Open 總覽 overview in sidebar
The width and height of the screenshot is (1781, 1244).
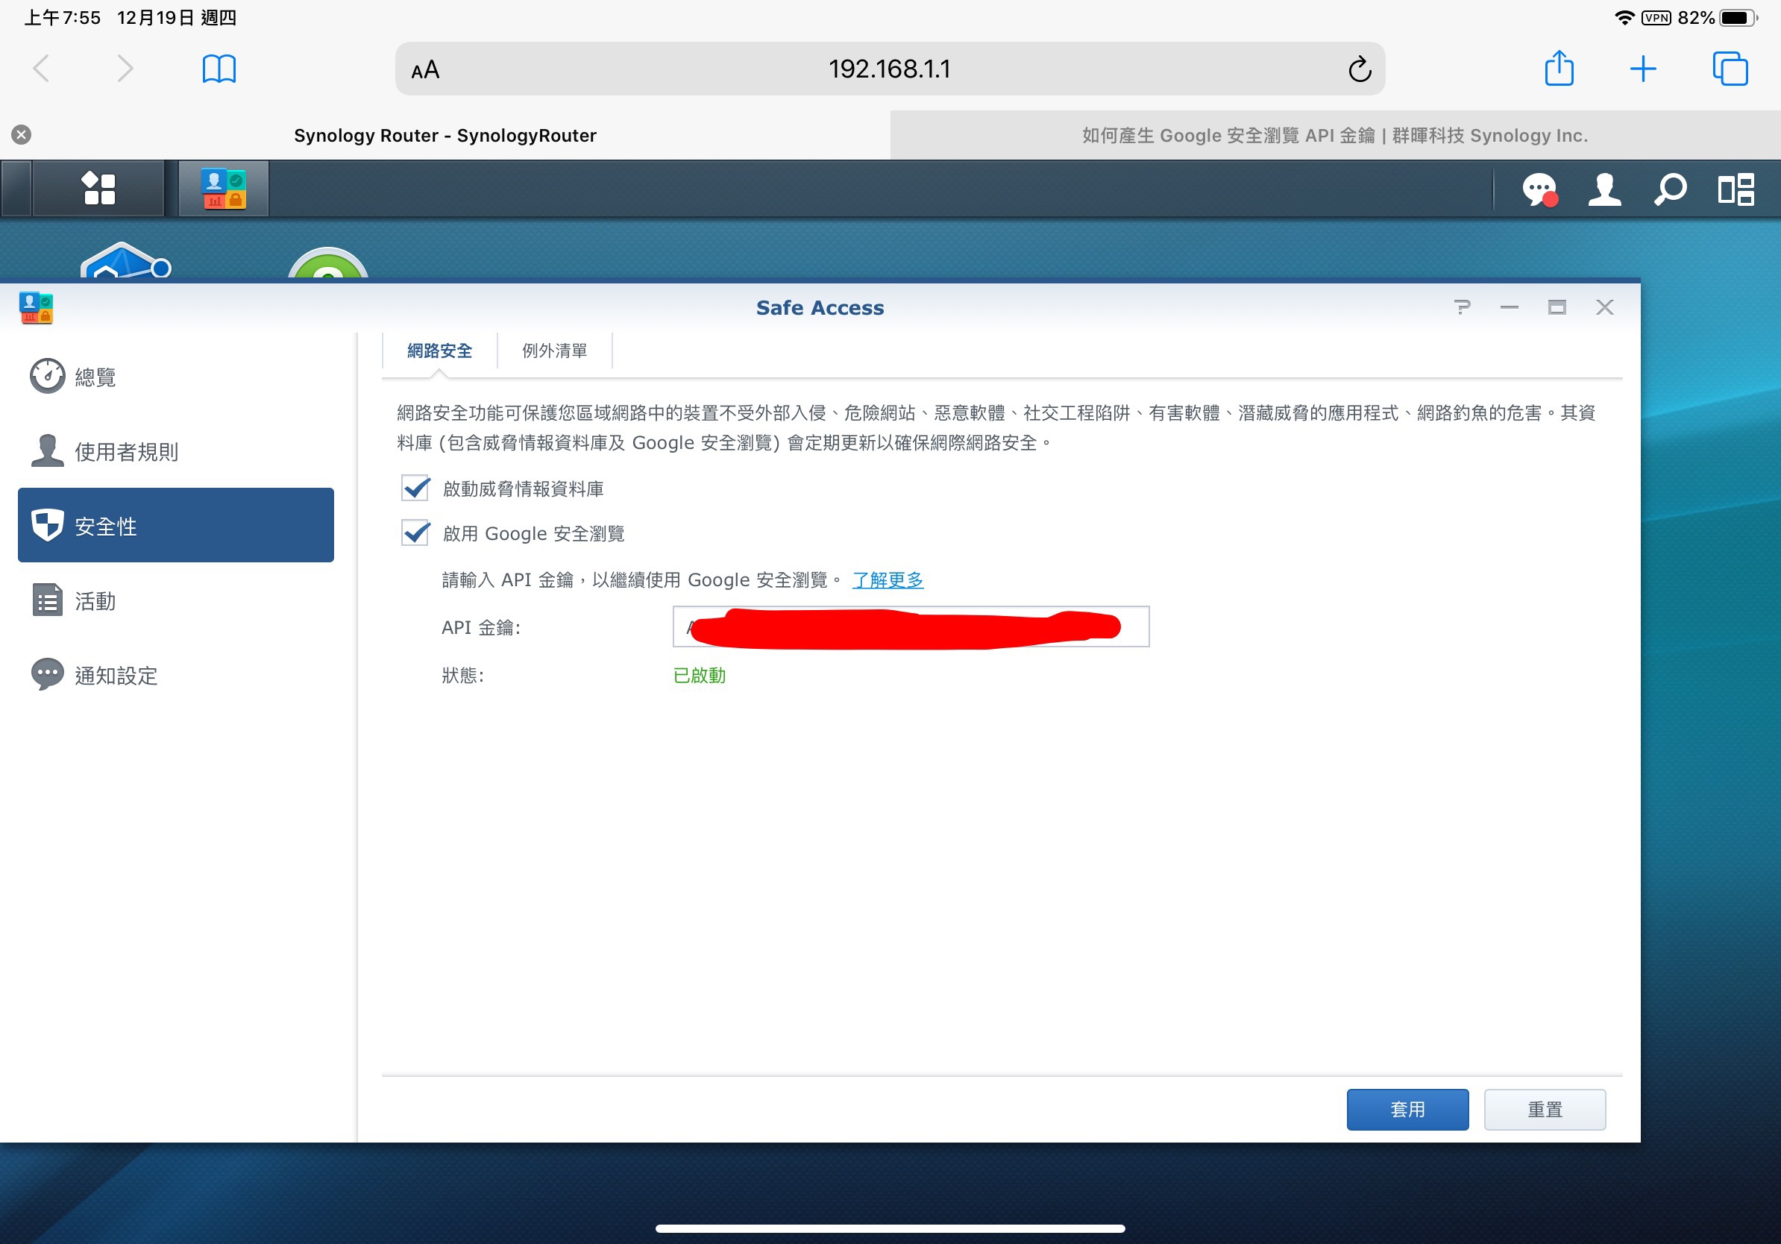click(176, 377)
